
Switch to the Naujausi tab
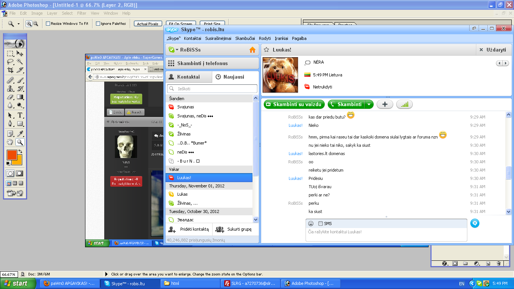point(235,77)
